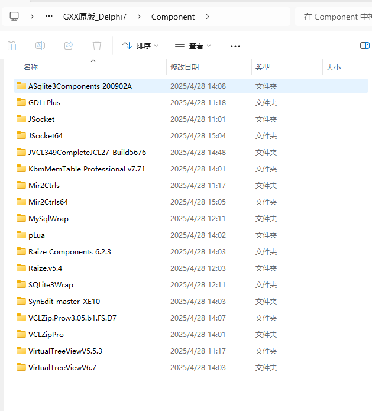Click date 2025/4/28 14:07 of VCLZip.Pro row
Image resolution: width=372 pixels, height=411 pixels.
point(198,318)
